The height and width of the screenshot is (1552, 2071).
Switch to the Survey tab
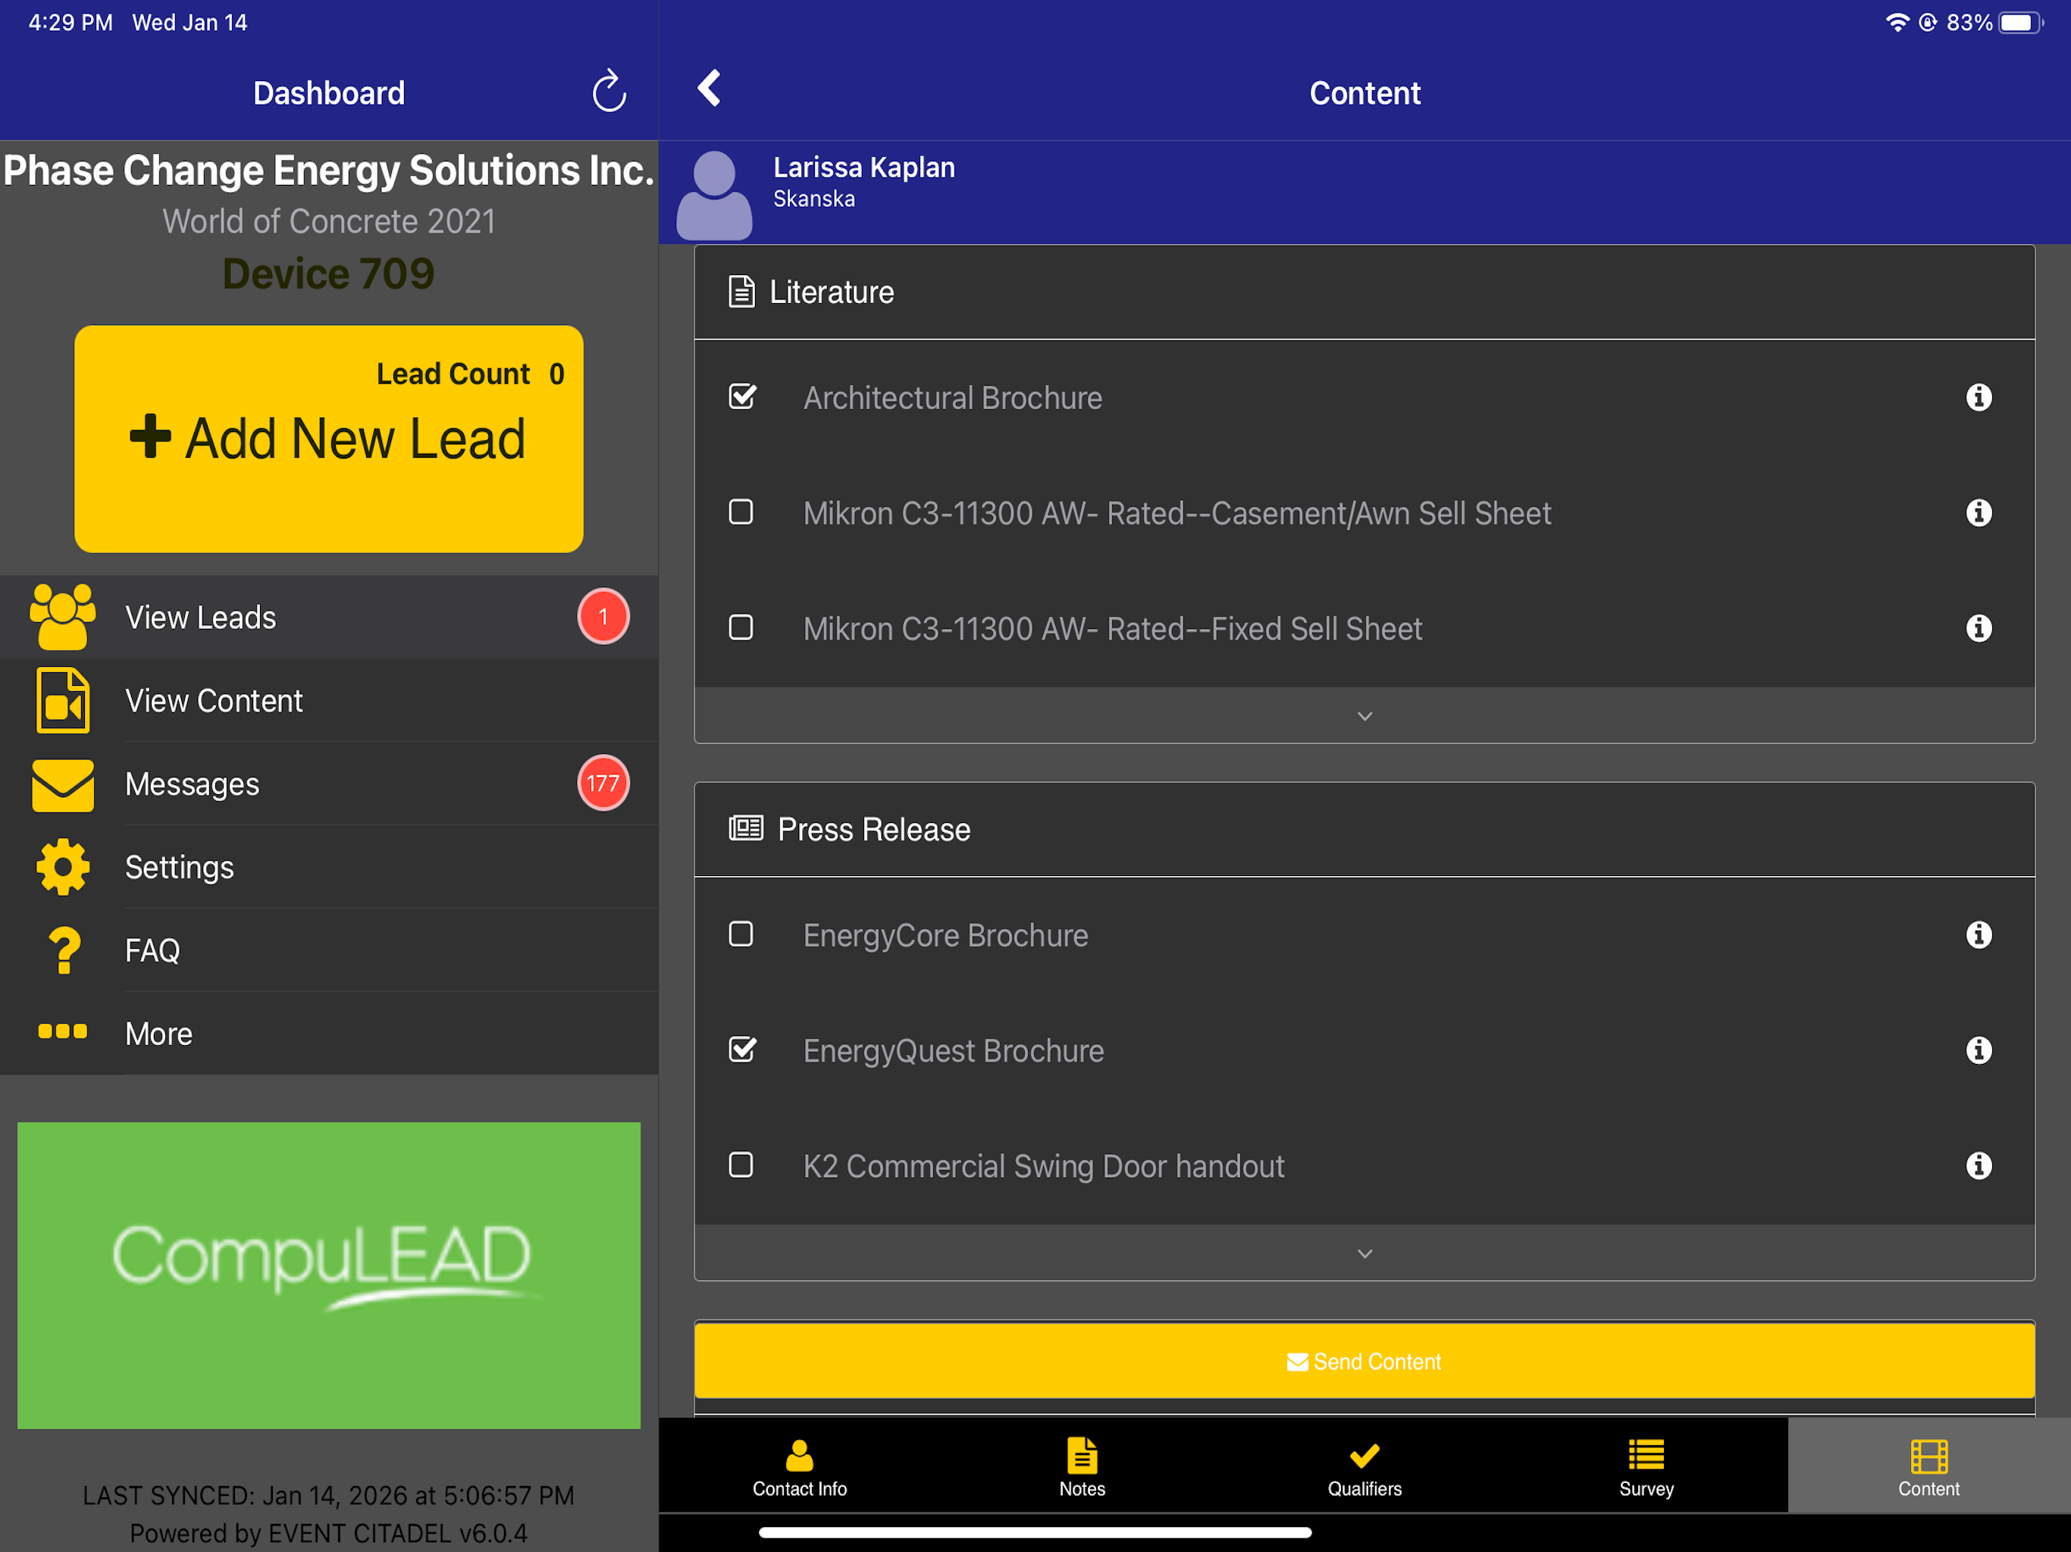1647,1466
